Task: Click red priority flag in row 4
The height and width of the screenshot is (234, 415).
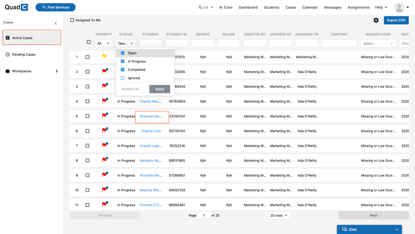Action: tap(105, 101)
